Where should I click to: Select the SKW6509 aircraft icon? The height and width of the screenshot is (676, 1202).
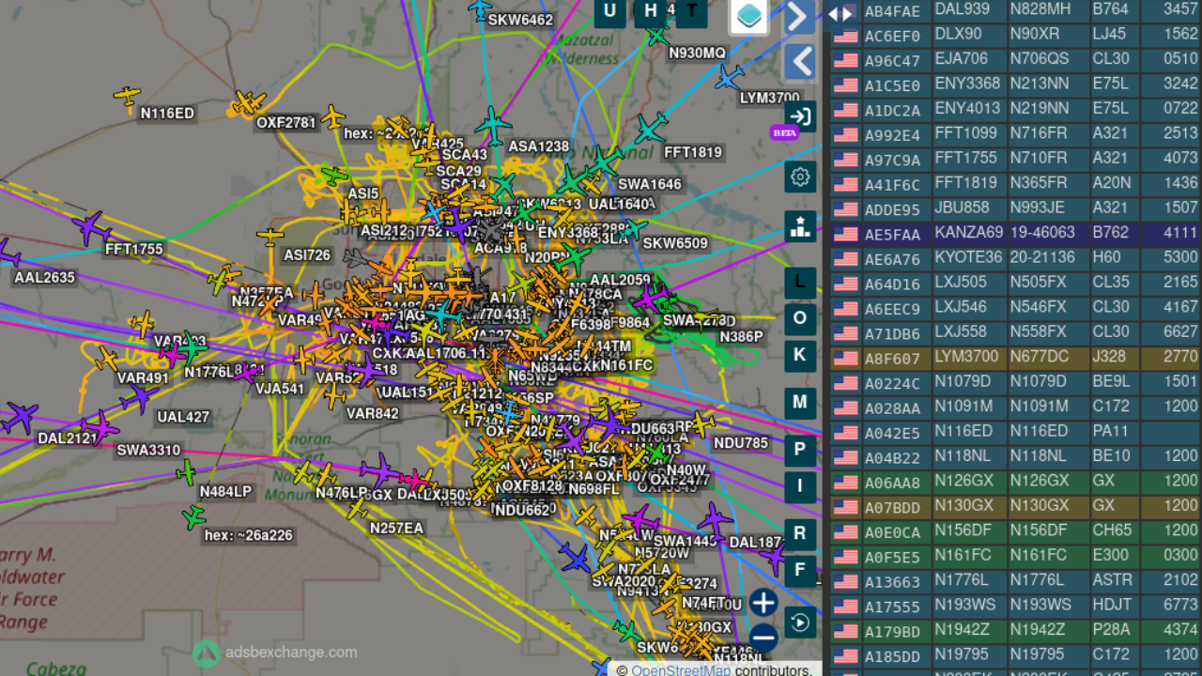coord(633,228)
